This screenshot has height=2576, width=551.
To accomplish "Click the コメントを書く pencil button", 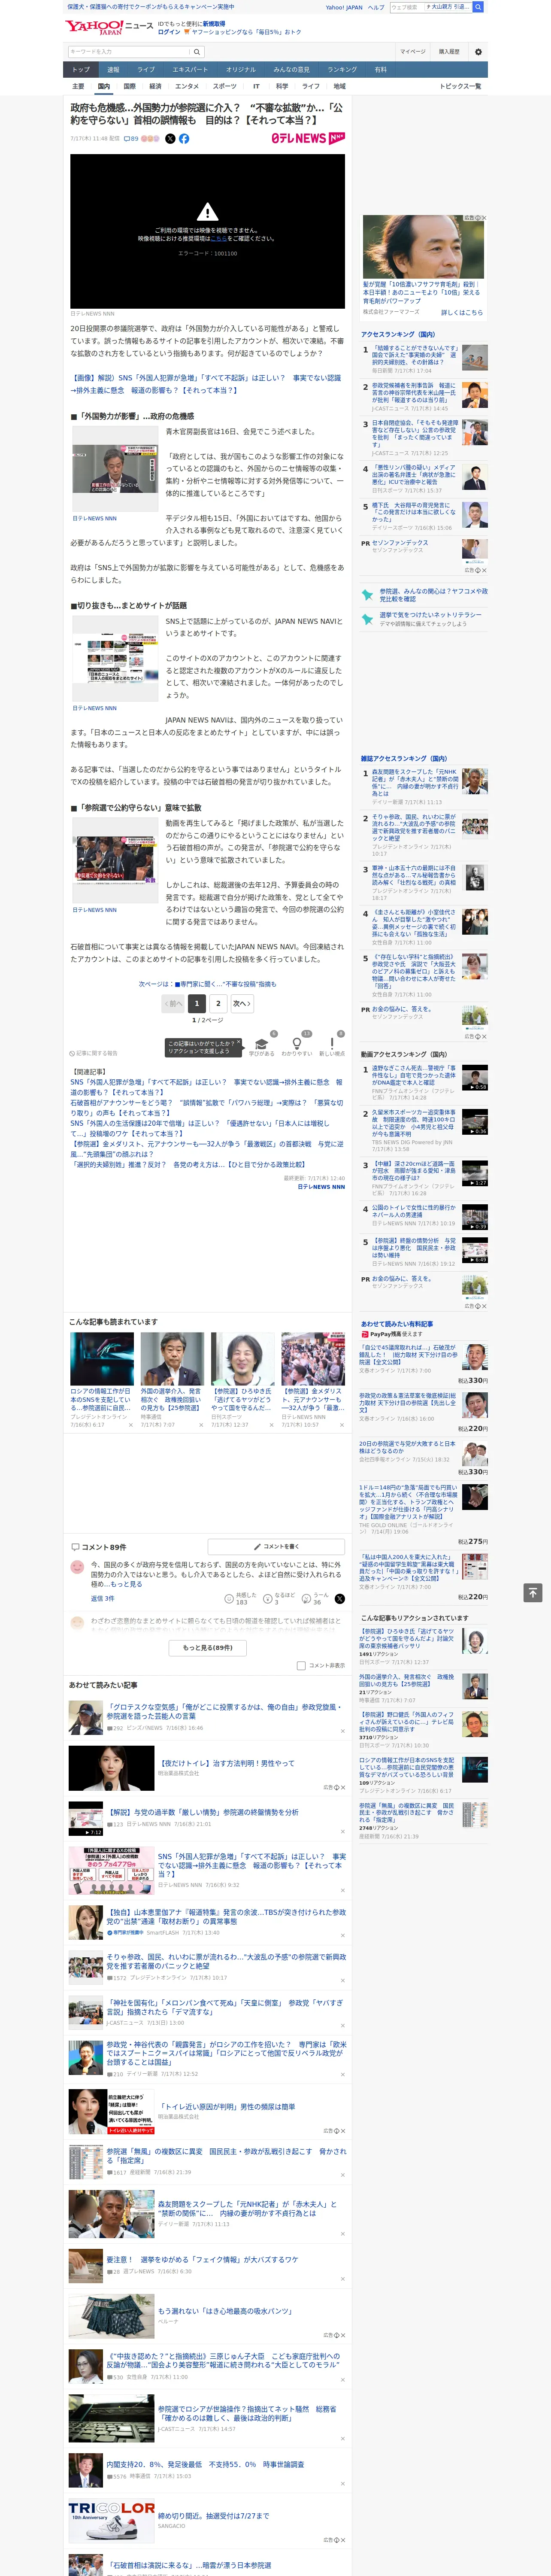I will (x=277, y=1546).
